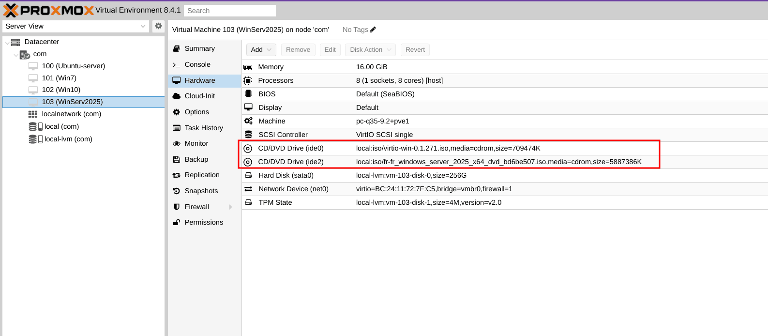Select '8 (1 sockets, 8 cores) [host]' value
Viewport: 768px width, 336px height.
pyautogui.click(x=399, y=80)
